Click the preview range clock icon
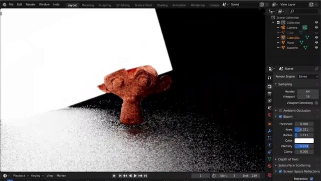Viewport: 321px width, 181px height. point(214,175)
